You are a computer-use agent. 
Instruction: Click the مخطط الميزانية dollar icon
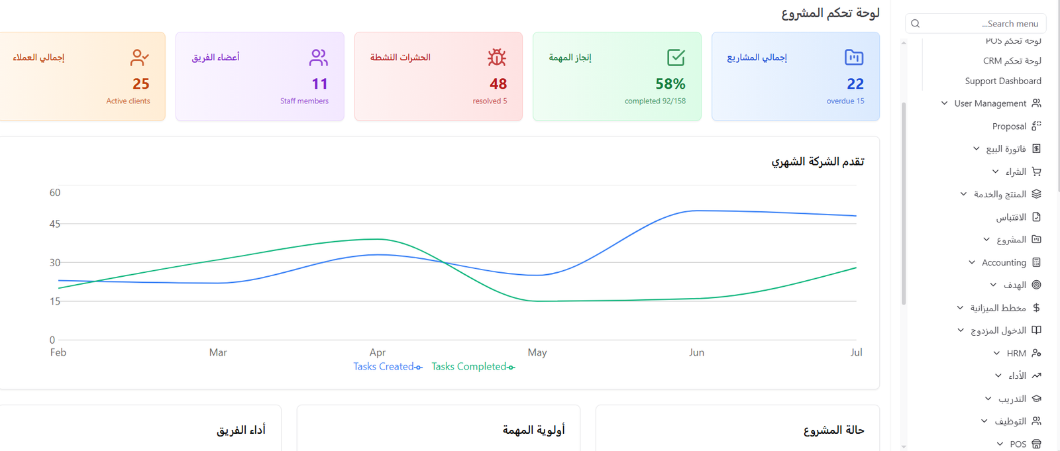click(x=1037, y=307)
